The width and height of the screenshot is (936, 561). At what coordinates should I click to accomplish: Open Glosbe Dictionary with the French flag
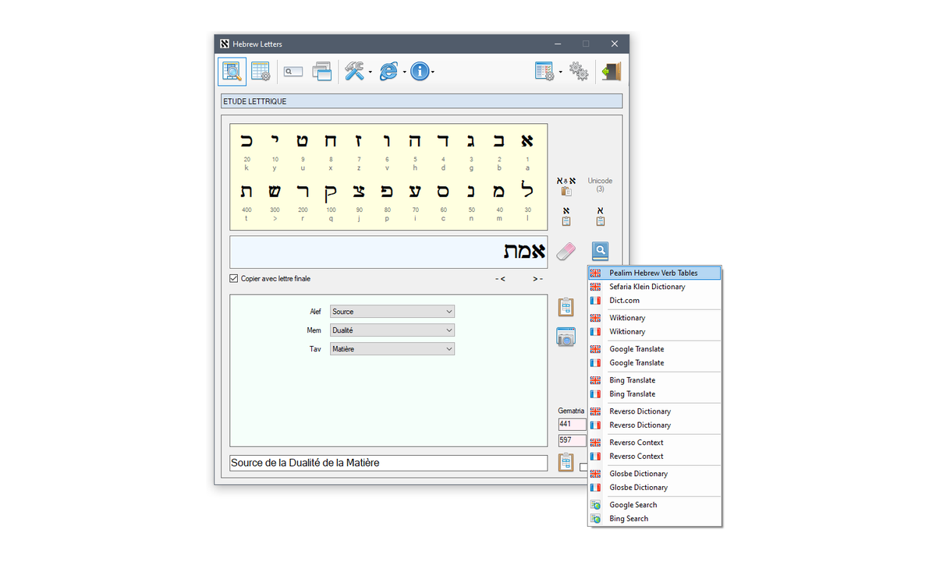pos(654,488)
